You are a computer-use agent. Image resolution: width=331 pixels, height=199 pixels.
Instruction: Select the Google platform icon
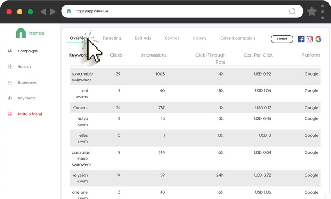[318, 39]
